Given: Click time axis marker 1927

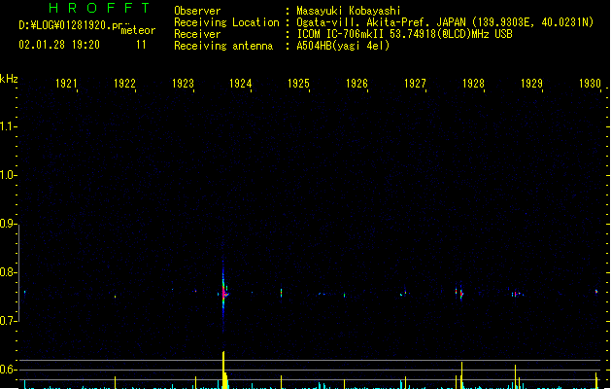Looking at the screenshot, I should [x=415, y=84].
